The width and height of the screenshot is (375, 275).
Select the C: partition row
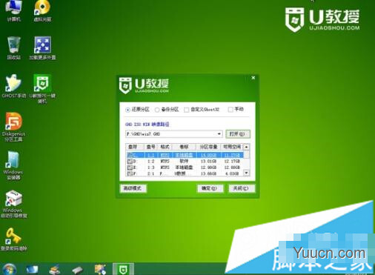click(185, 155)
